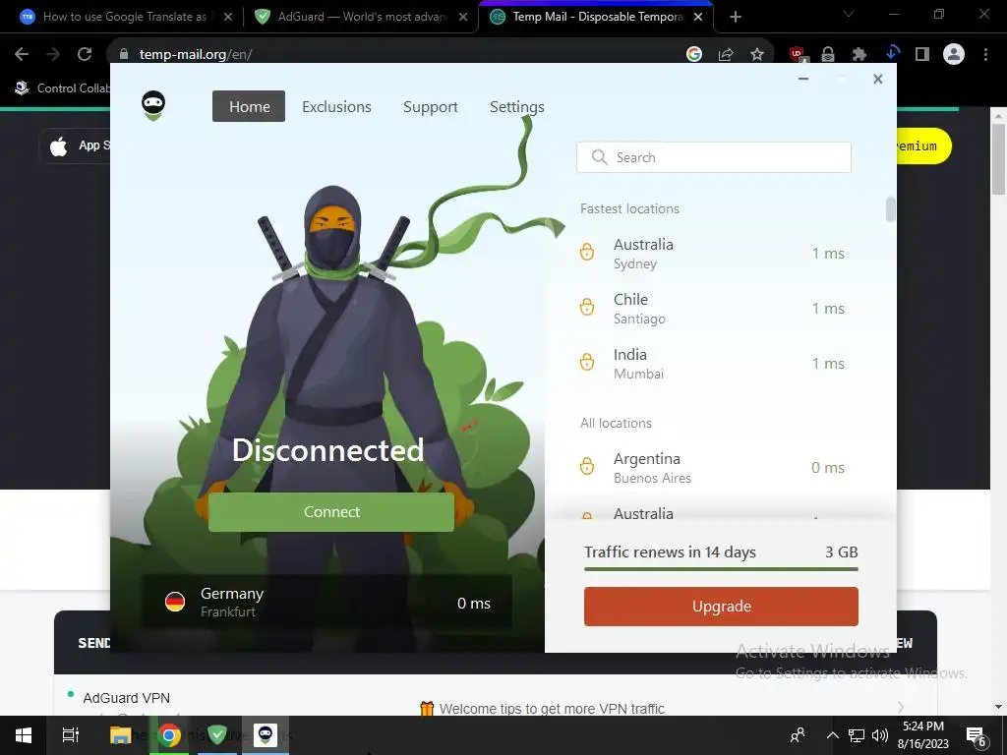Image resolution: width=1007 pixels, height=755 pixels.
Task: Click the App Store button on page
Action: [x=77, y=145]
